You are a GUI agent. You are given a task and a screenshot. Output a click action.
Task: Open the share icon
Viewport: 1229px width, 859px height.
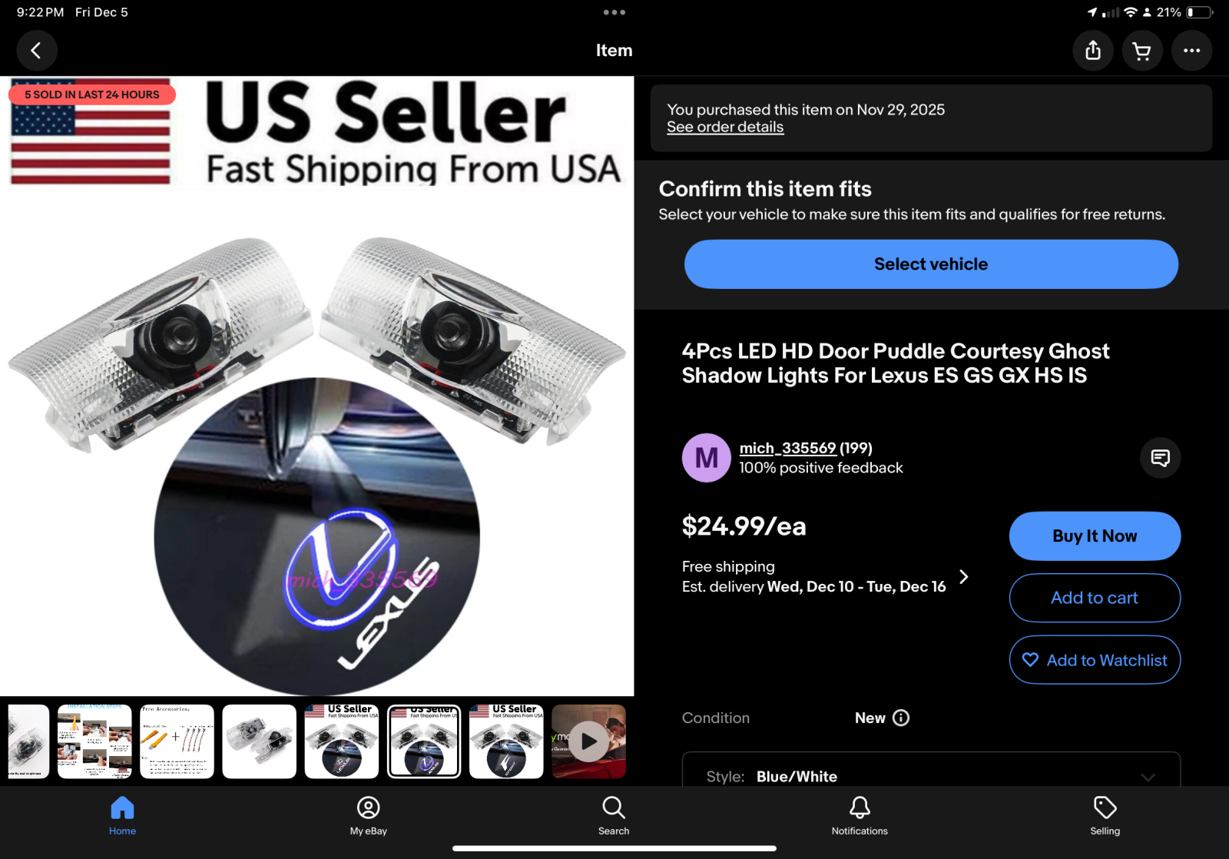pos(1093,51)
